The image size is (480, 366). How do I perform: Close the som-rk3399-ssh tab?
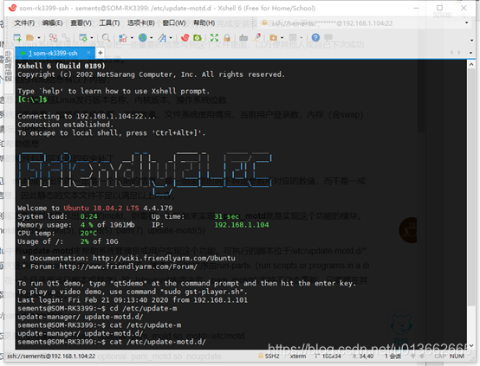click(x=88, y=53)
